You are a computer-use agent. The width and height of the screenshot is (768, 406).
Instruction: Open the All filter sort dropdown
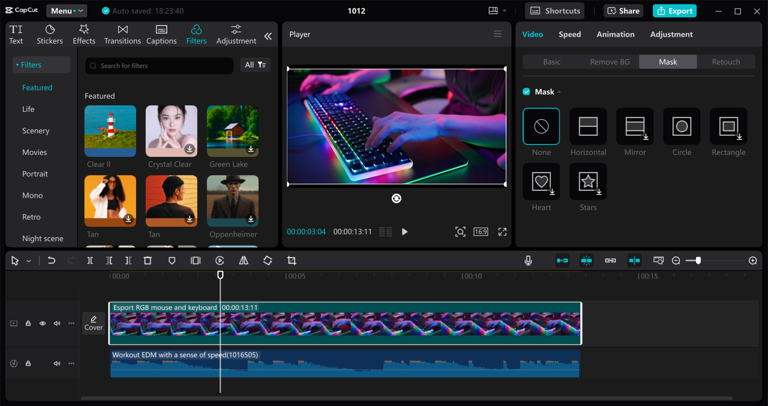(256, 65)
